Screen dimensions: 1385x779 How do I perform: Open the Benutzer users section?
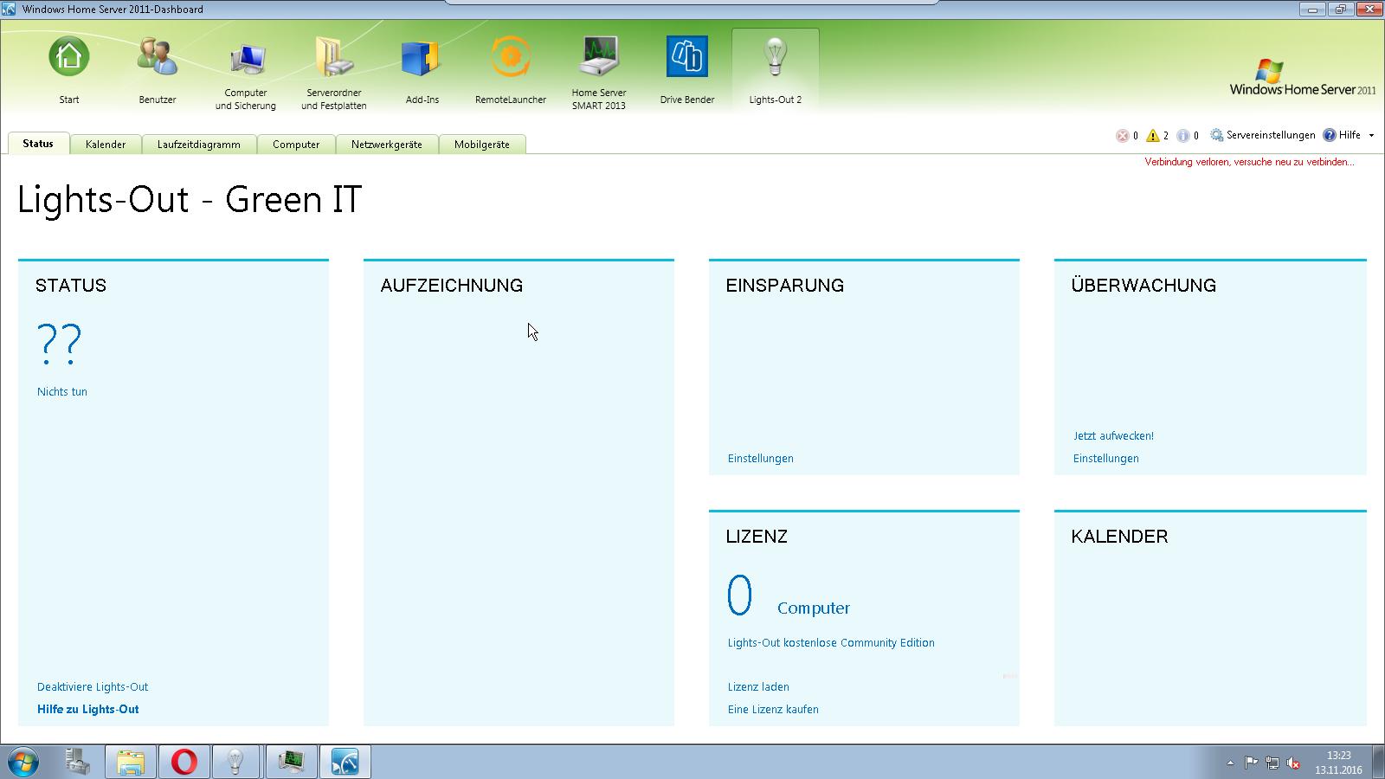click(158, 72)
